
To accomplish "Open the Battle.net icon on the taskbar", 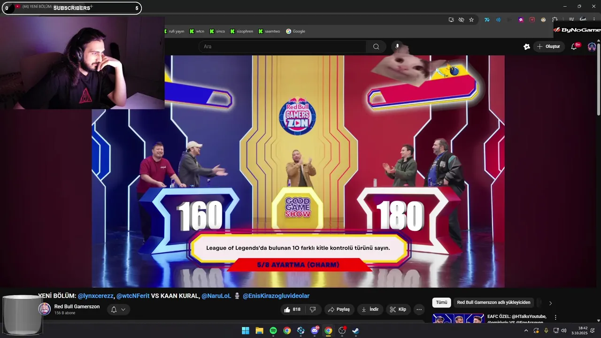I will [301, 330].
